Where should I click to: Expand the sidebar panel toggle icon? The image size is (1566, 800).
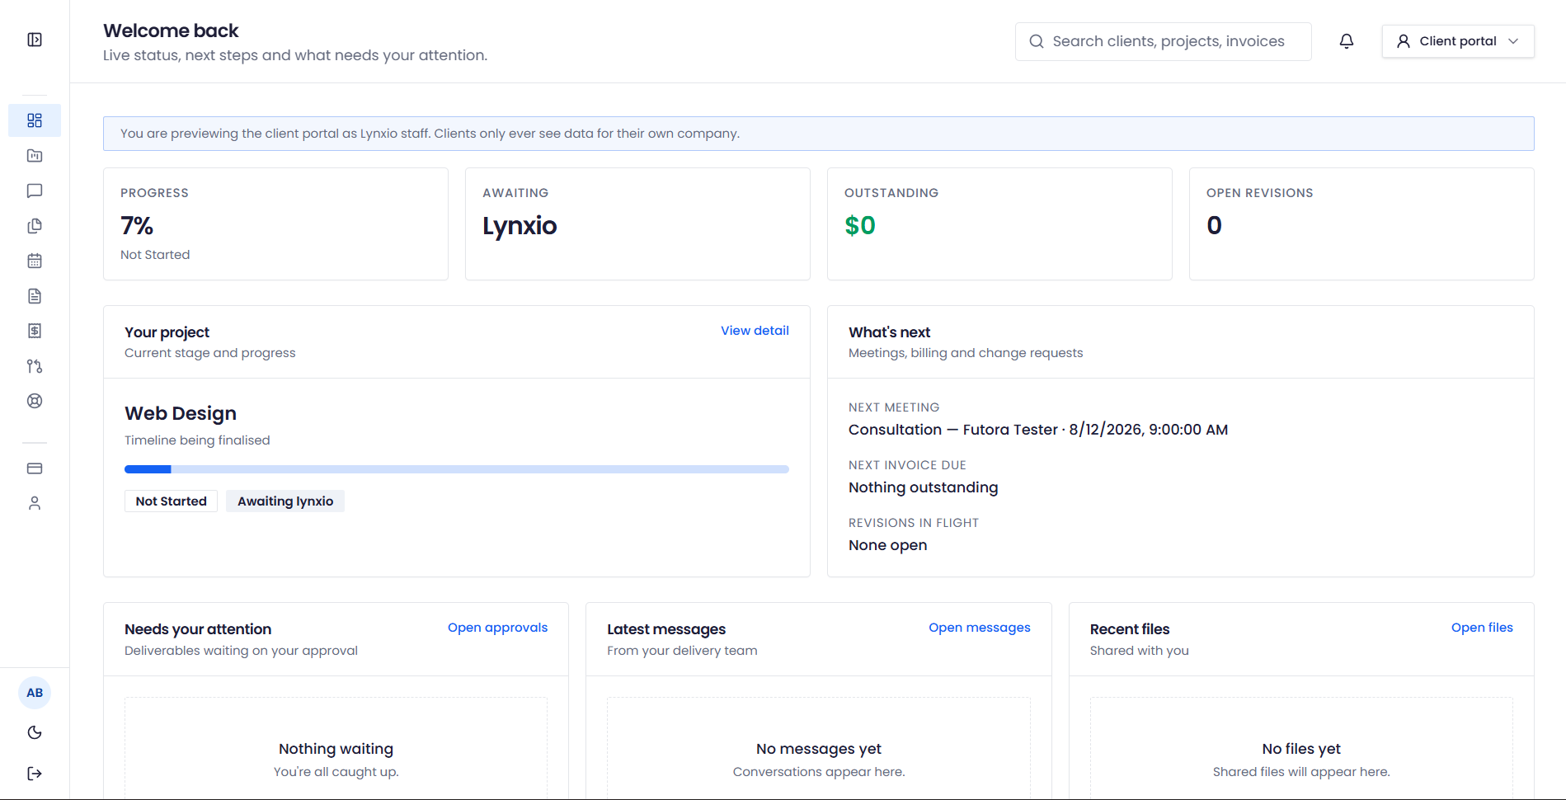35,40
